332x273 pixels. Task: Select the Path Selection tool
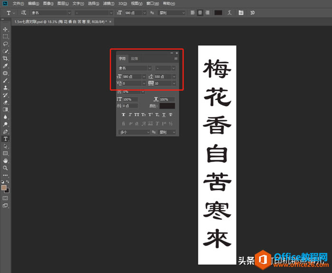click(5, 146)
